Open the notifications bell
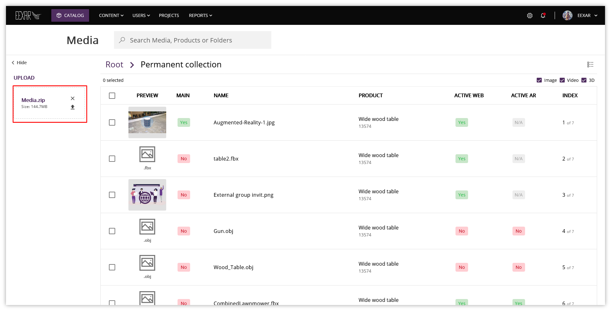Image resolution: width=611 pixels, height=311 pixels. coord(543,15)
